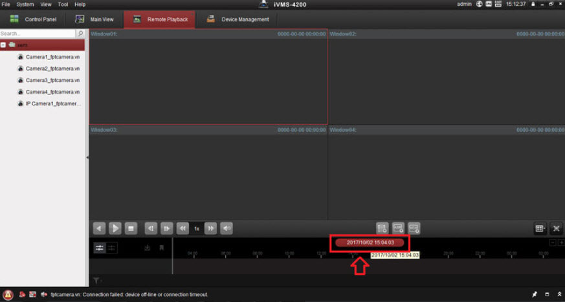Click the tag bookmark icon near timeline
565x302 pixels.
coord(162,248)
